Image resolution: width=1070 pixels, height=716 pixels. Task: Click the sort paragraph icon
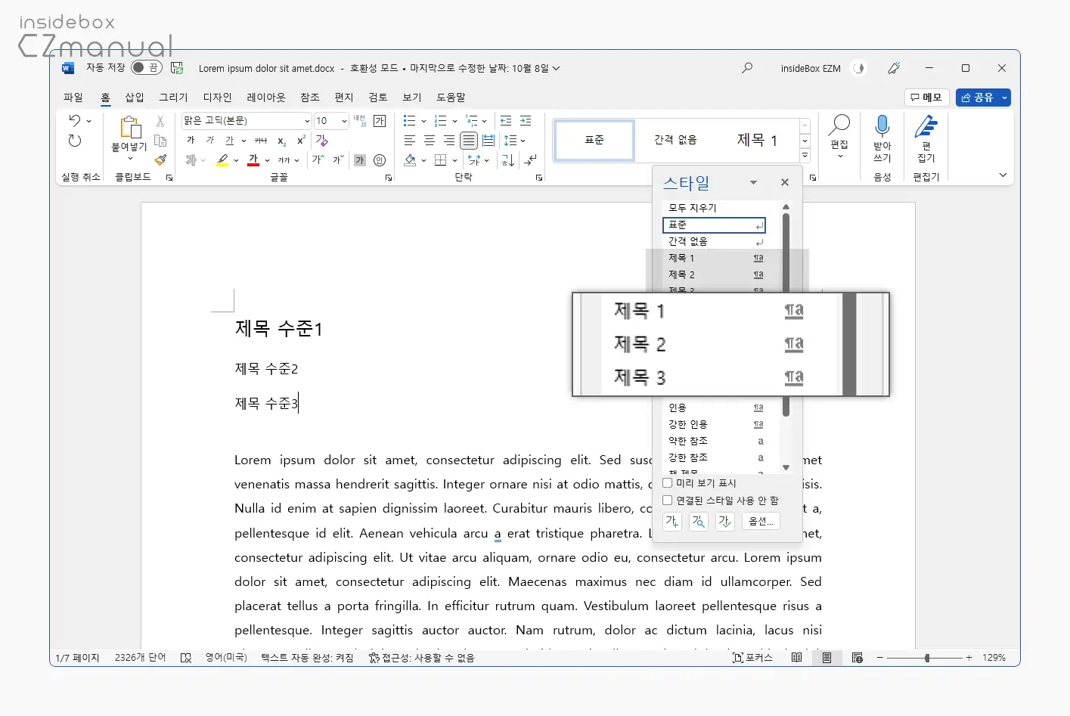[x=508, y=160]
